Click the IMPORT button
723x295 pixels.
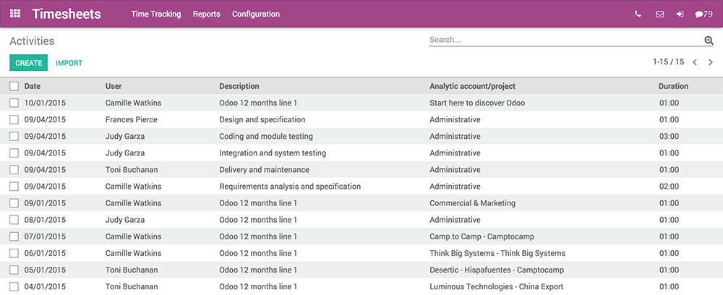69,63
